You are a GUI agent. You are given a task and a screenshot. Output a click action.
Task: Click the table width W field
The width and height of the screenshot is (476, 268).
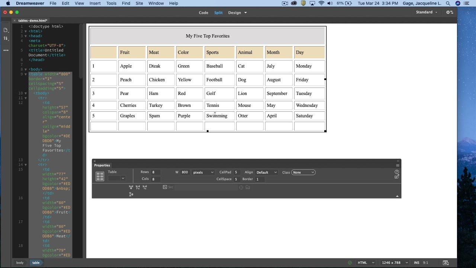pyautogui.click(x=185, y=172)
